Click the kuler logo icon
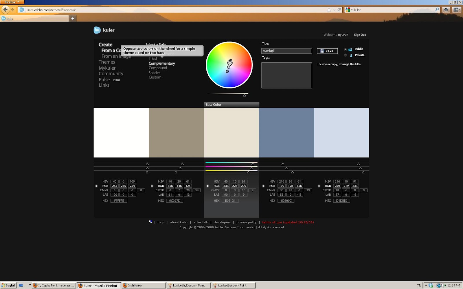463x289 pixels. coord(97,30)
